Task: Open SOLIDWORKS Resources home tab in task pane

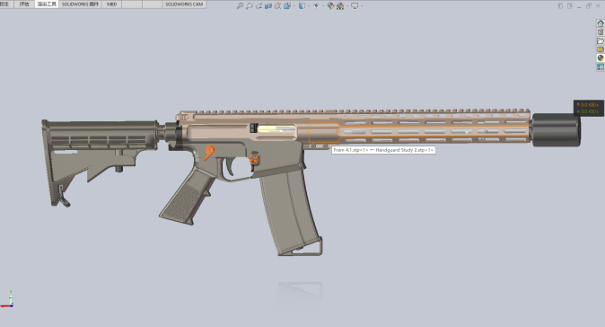Action: (601, 23)
